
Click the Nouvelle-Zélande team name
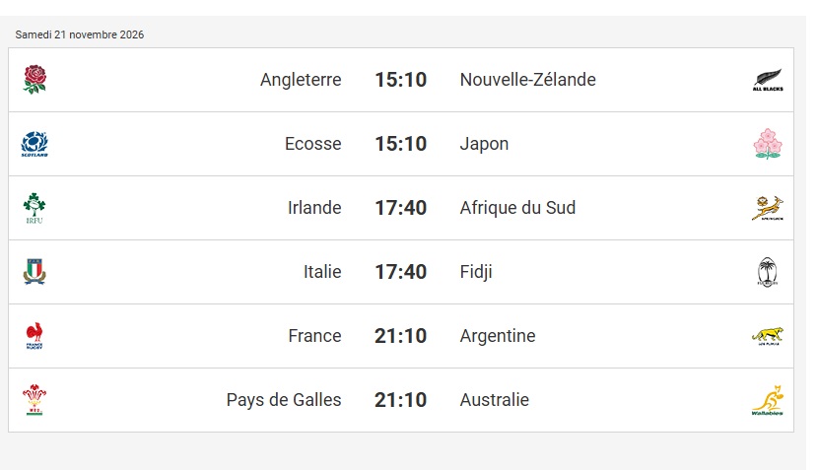coord(528,80)
